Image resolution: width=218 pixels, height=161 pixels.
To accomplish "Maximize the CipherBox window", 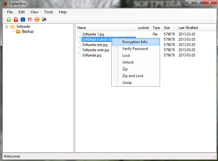I will click(198, 2).
